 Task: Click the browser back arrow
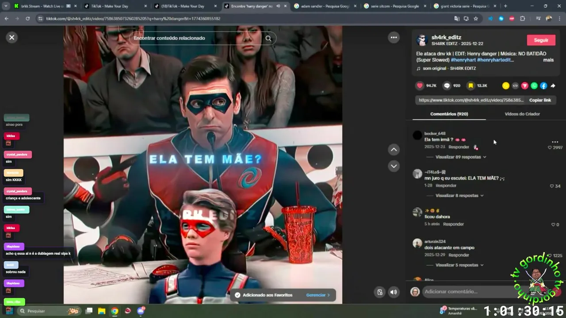pyautogui.click(x=6, y=19)
